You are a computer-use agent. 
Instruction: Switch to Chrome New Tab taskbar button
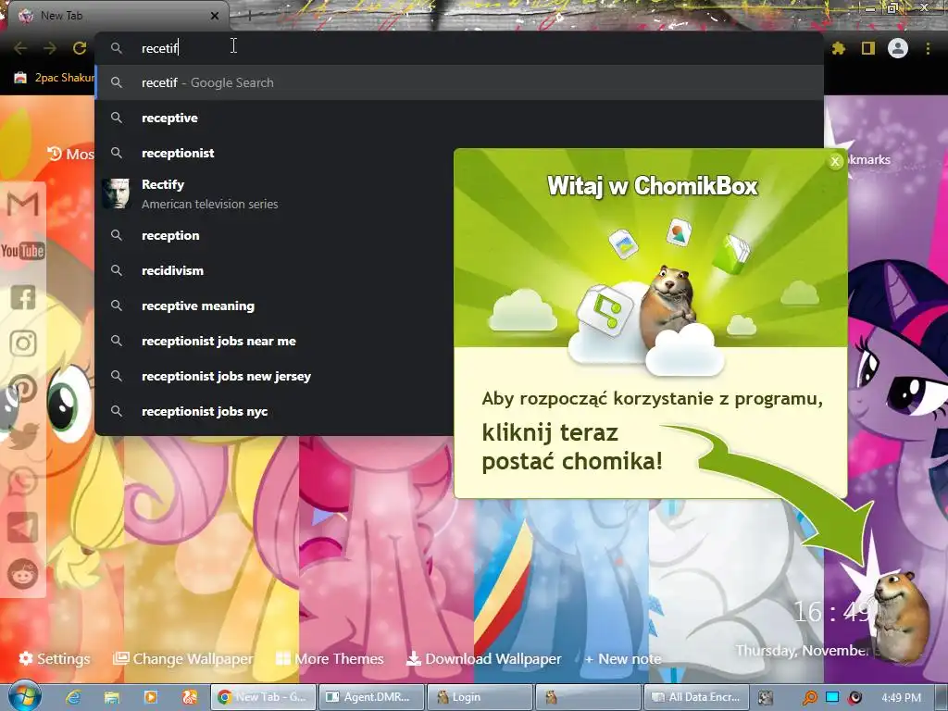(x=263, y=697)
